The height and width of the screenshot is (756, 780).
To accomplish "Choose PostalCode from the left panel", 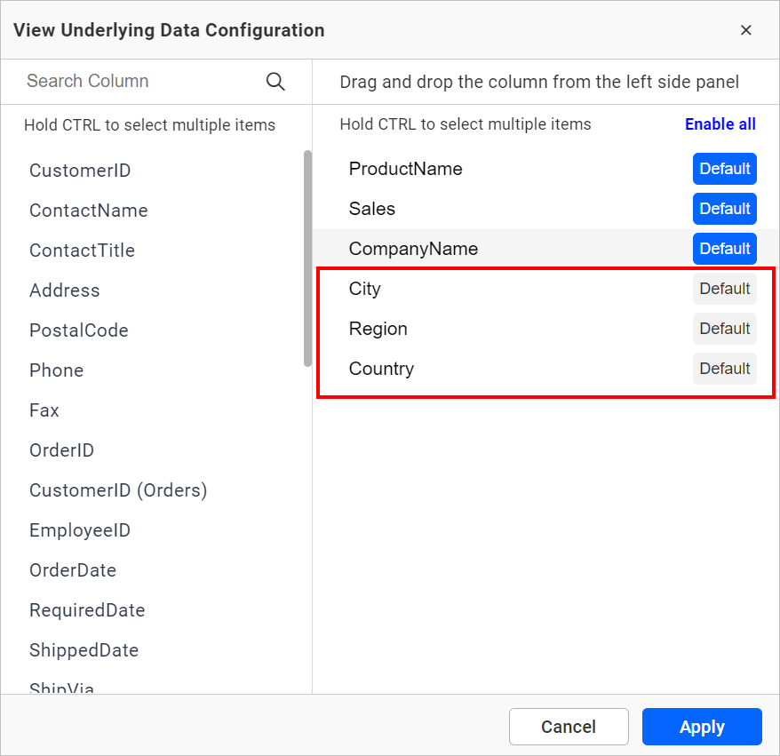I will click(x=79, y=330).
